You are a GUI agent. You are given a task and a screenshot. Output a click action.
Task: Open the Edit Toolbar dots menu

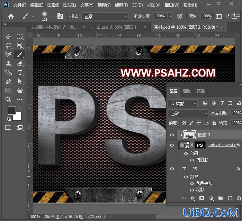click(x=20, y=99)
